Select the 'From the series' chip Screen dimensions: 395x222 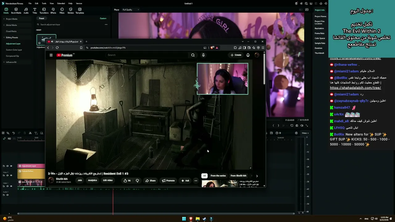[218, 176]
